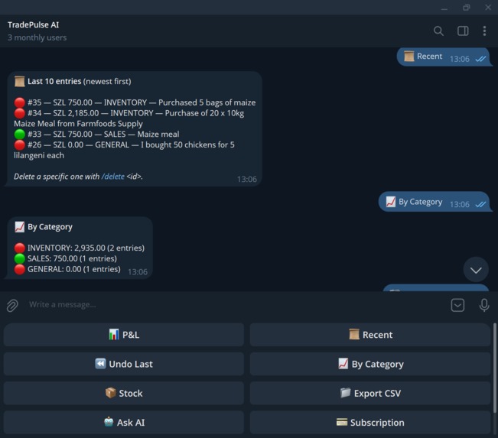Click 'Last 10 entries' heading
The width and height of the screenshot is (498, 438).
73,81
